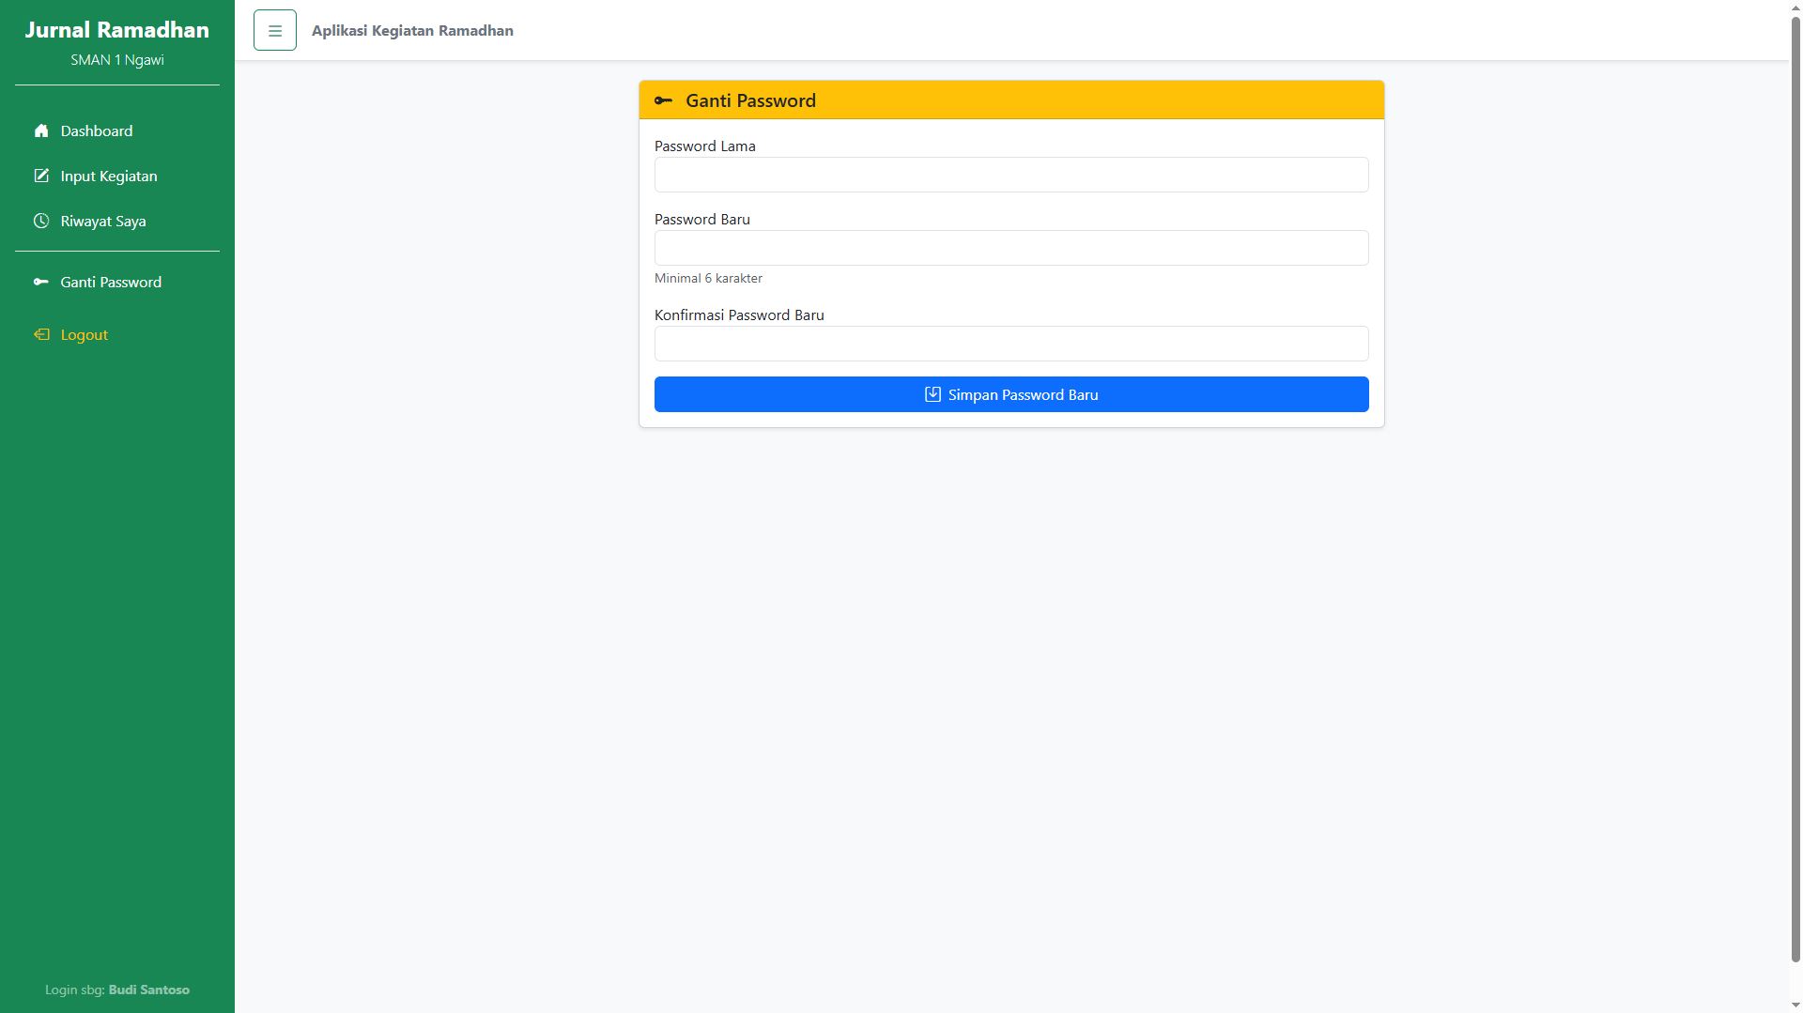Open the Riwayat Saya menu item
This screenshot has height=1013, width=1803.
tap(103, 221)
